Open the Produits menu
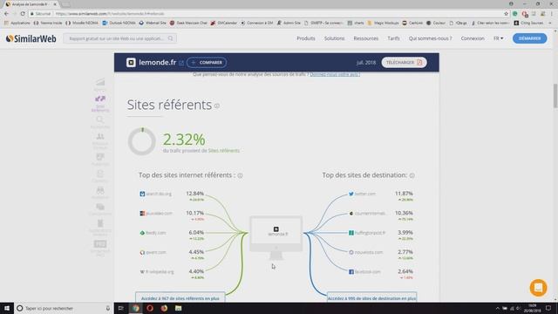The width and height of the screenshot is (558, 314). point(306,38)
